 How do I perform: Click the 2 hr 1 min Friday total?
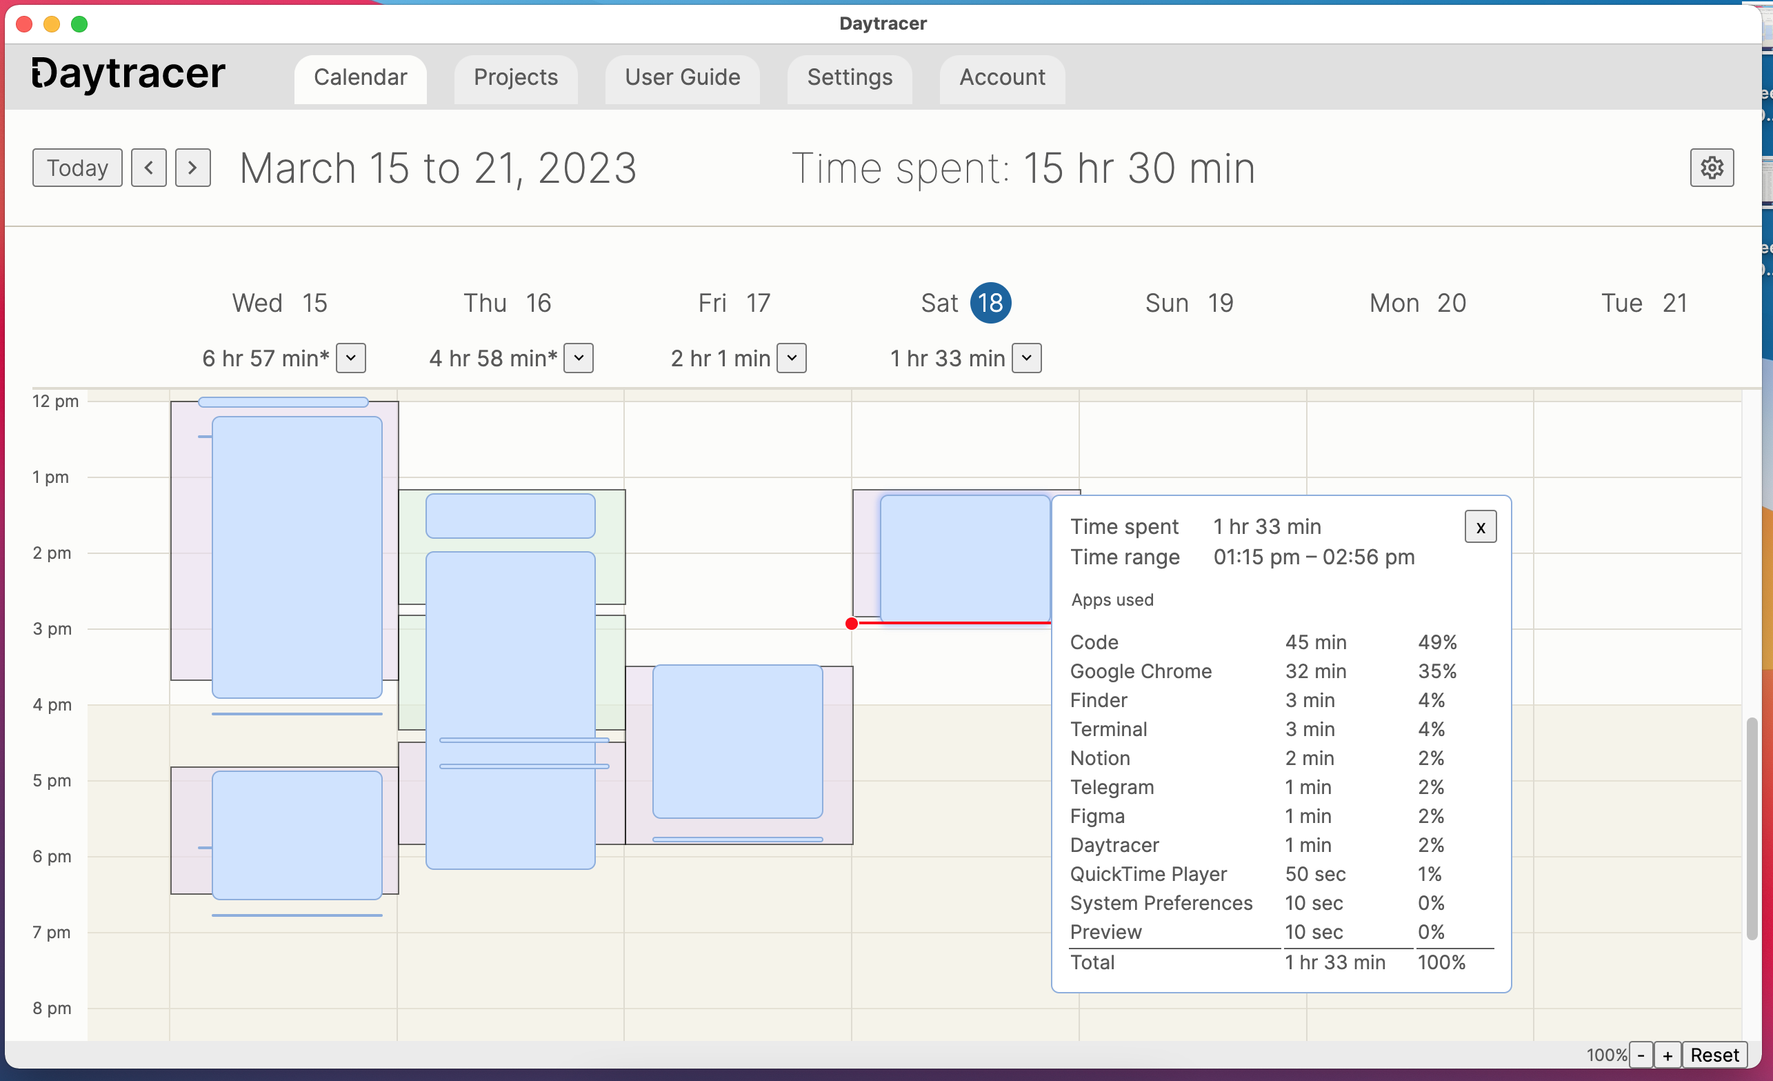[720, 358]
